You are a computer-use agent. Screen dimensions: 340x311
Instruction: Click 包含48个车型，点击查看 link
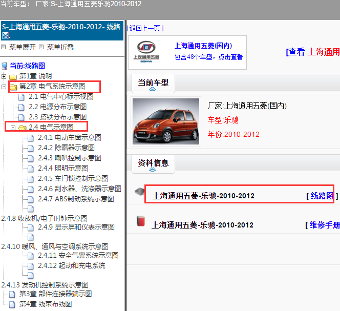click(208, 57)
